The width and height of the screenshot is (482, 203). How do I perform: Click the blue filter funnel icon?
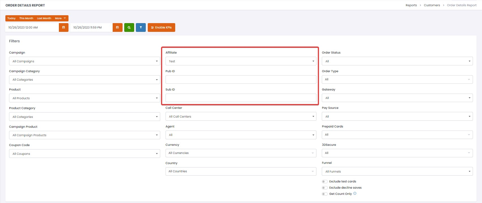point(141,27)
